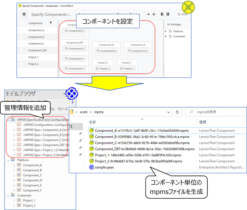This screenshot has height=210, width=247.
Task: Check the Component_DEF row checkbox
Action: 21,51
